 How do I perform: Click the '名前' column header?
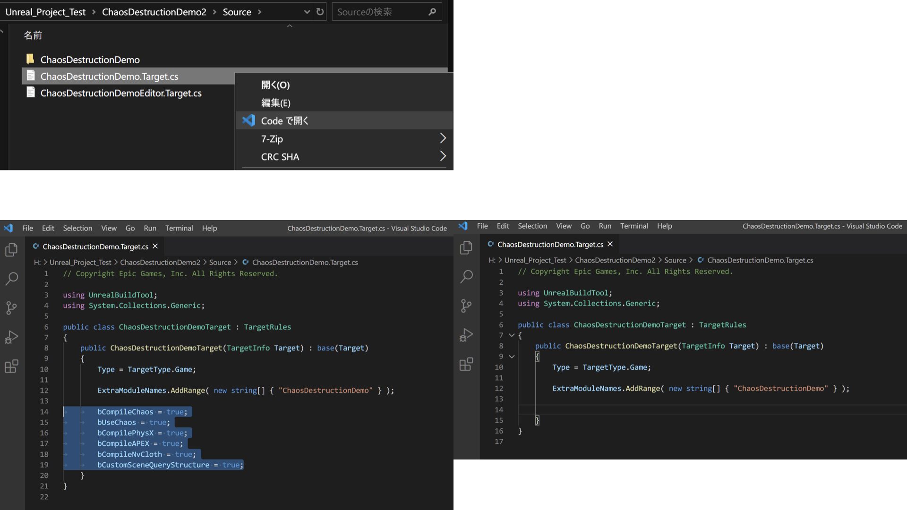pyautogui.click(x=33, y=35)
